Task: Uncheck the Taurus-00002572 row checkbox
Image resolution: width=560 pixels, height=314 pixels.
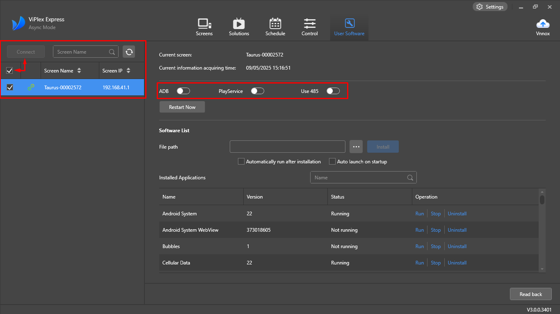Action: coord(10,87)
